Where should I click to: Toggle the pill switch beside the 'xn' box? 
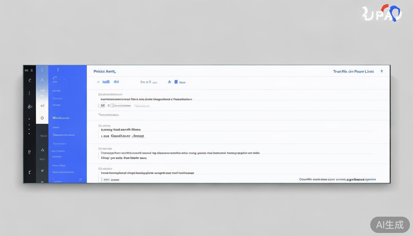coord(112,105)
